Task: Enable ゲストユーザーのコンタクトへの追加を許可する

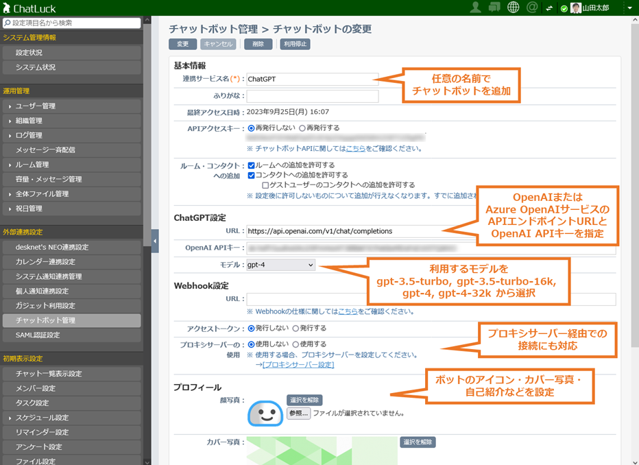Action: pos(265,185)
